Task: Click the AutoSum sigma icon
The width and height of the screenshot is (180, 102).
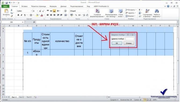Action: coord(140,10)
